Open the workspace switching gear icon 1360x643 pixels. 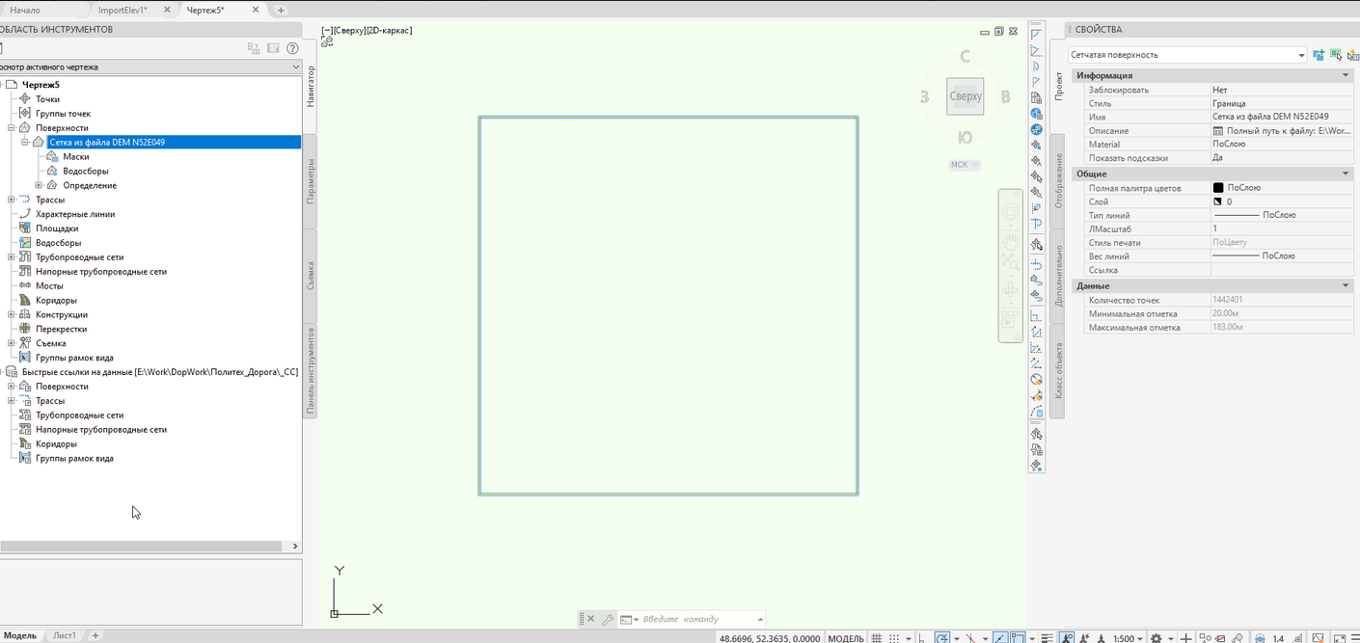(x=1157, y=638)
